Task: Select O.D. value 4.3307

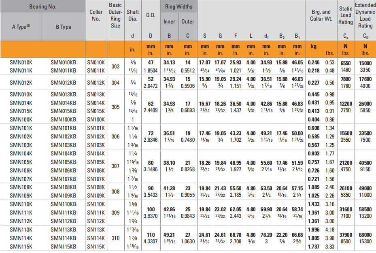Action: coord(151,241)
